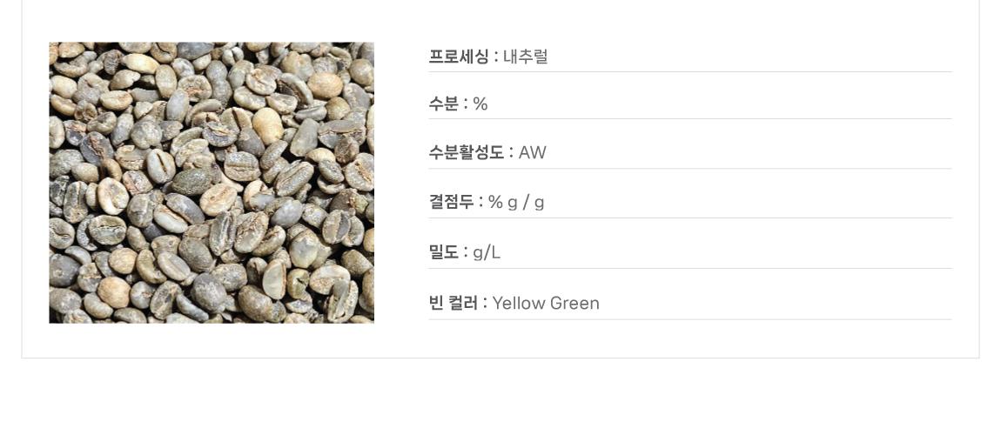The image size is (1001, 435).
Task: Click the 밀도 label
Action: point(444,252)
